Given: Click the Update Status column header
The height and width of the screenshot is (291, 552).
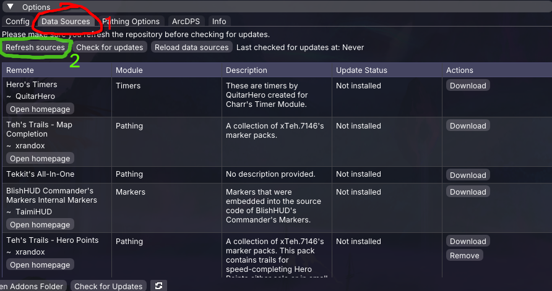Looking at the screenshot, I should tap(387, 70).
